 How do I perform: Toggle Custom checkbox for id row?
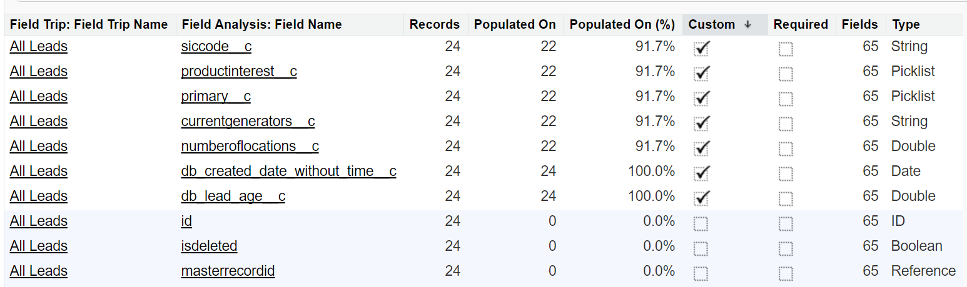(x=701, y=223)
